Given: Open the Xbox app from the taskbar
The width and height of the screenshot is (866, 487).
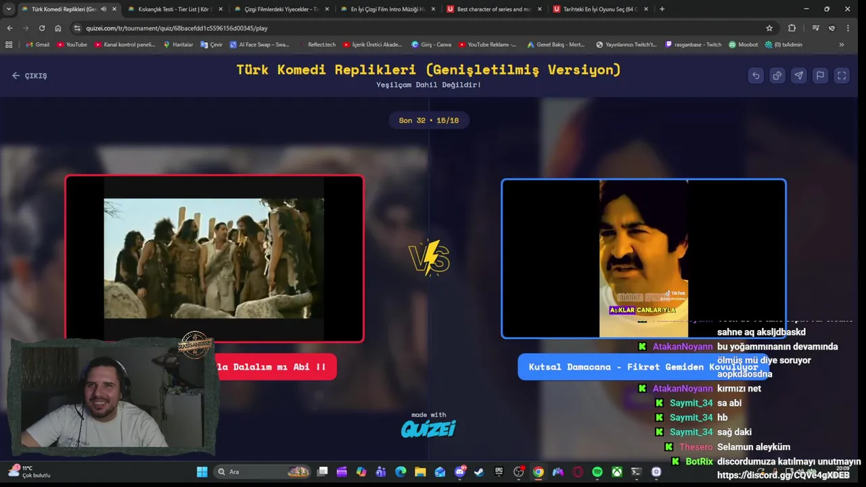Looking at the screenshot, I should pos(616,471).
